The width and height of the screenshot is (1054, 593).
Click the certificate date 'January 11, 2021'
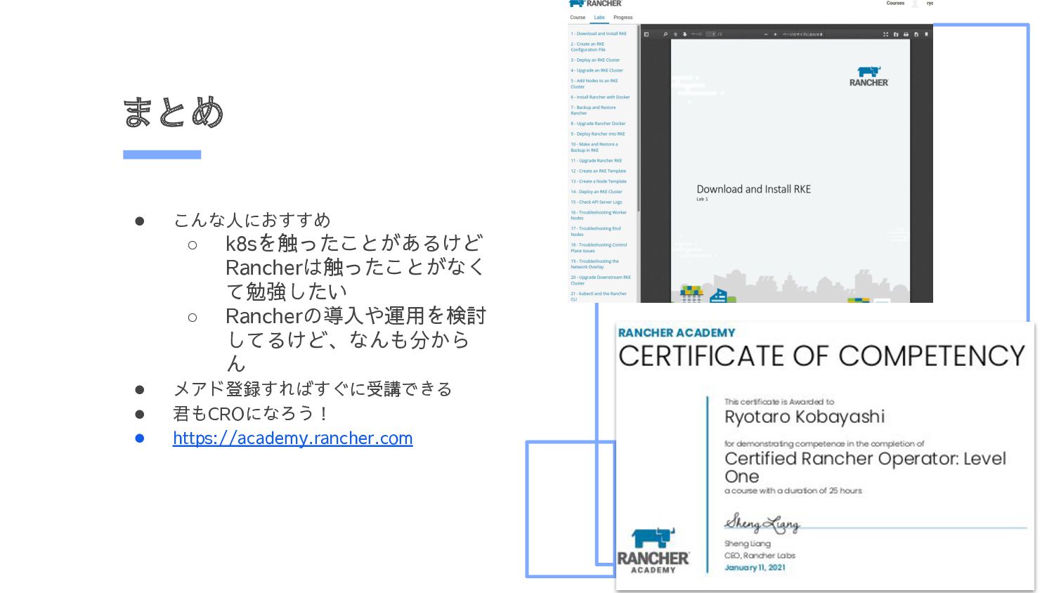755,567
